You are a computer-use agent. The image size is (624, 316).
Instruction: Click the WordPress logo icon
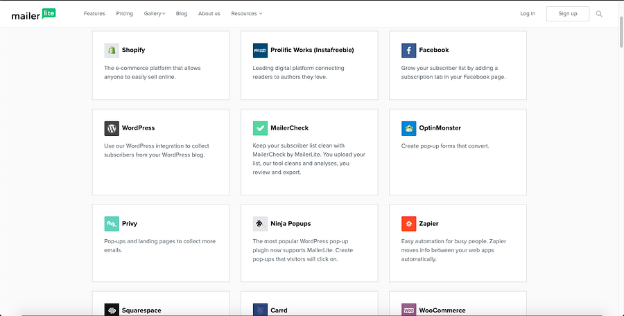tap(112, 128)
